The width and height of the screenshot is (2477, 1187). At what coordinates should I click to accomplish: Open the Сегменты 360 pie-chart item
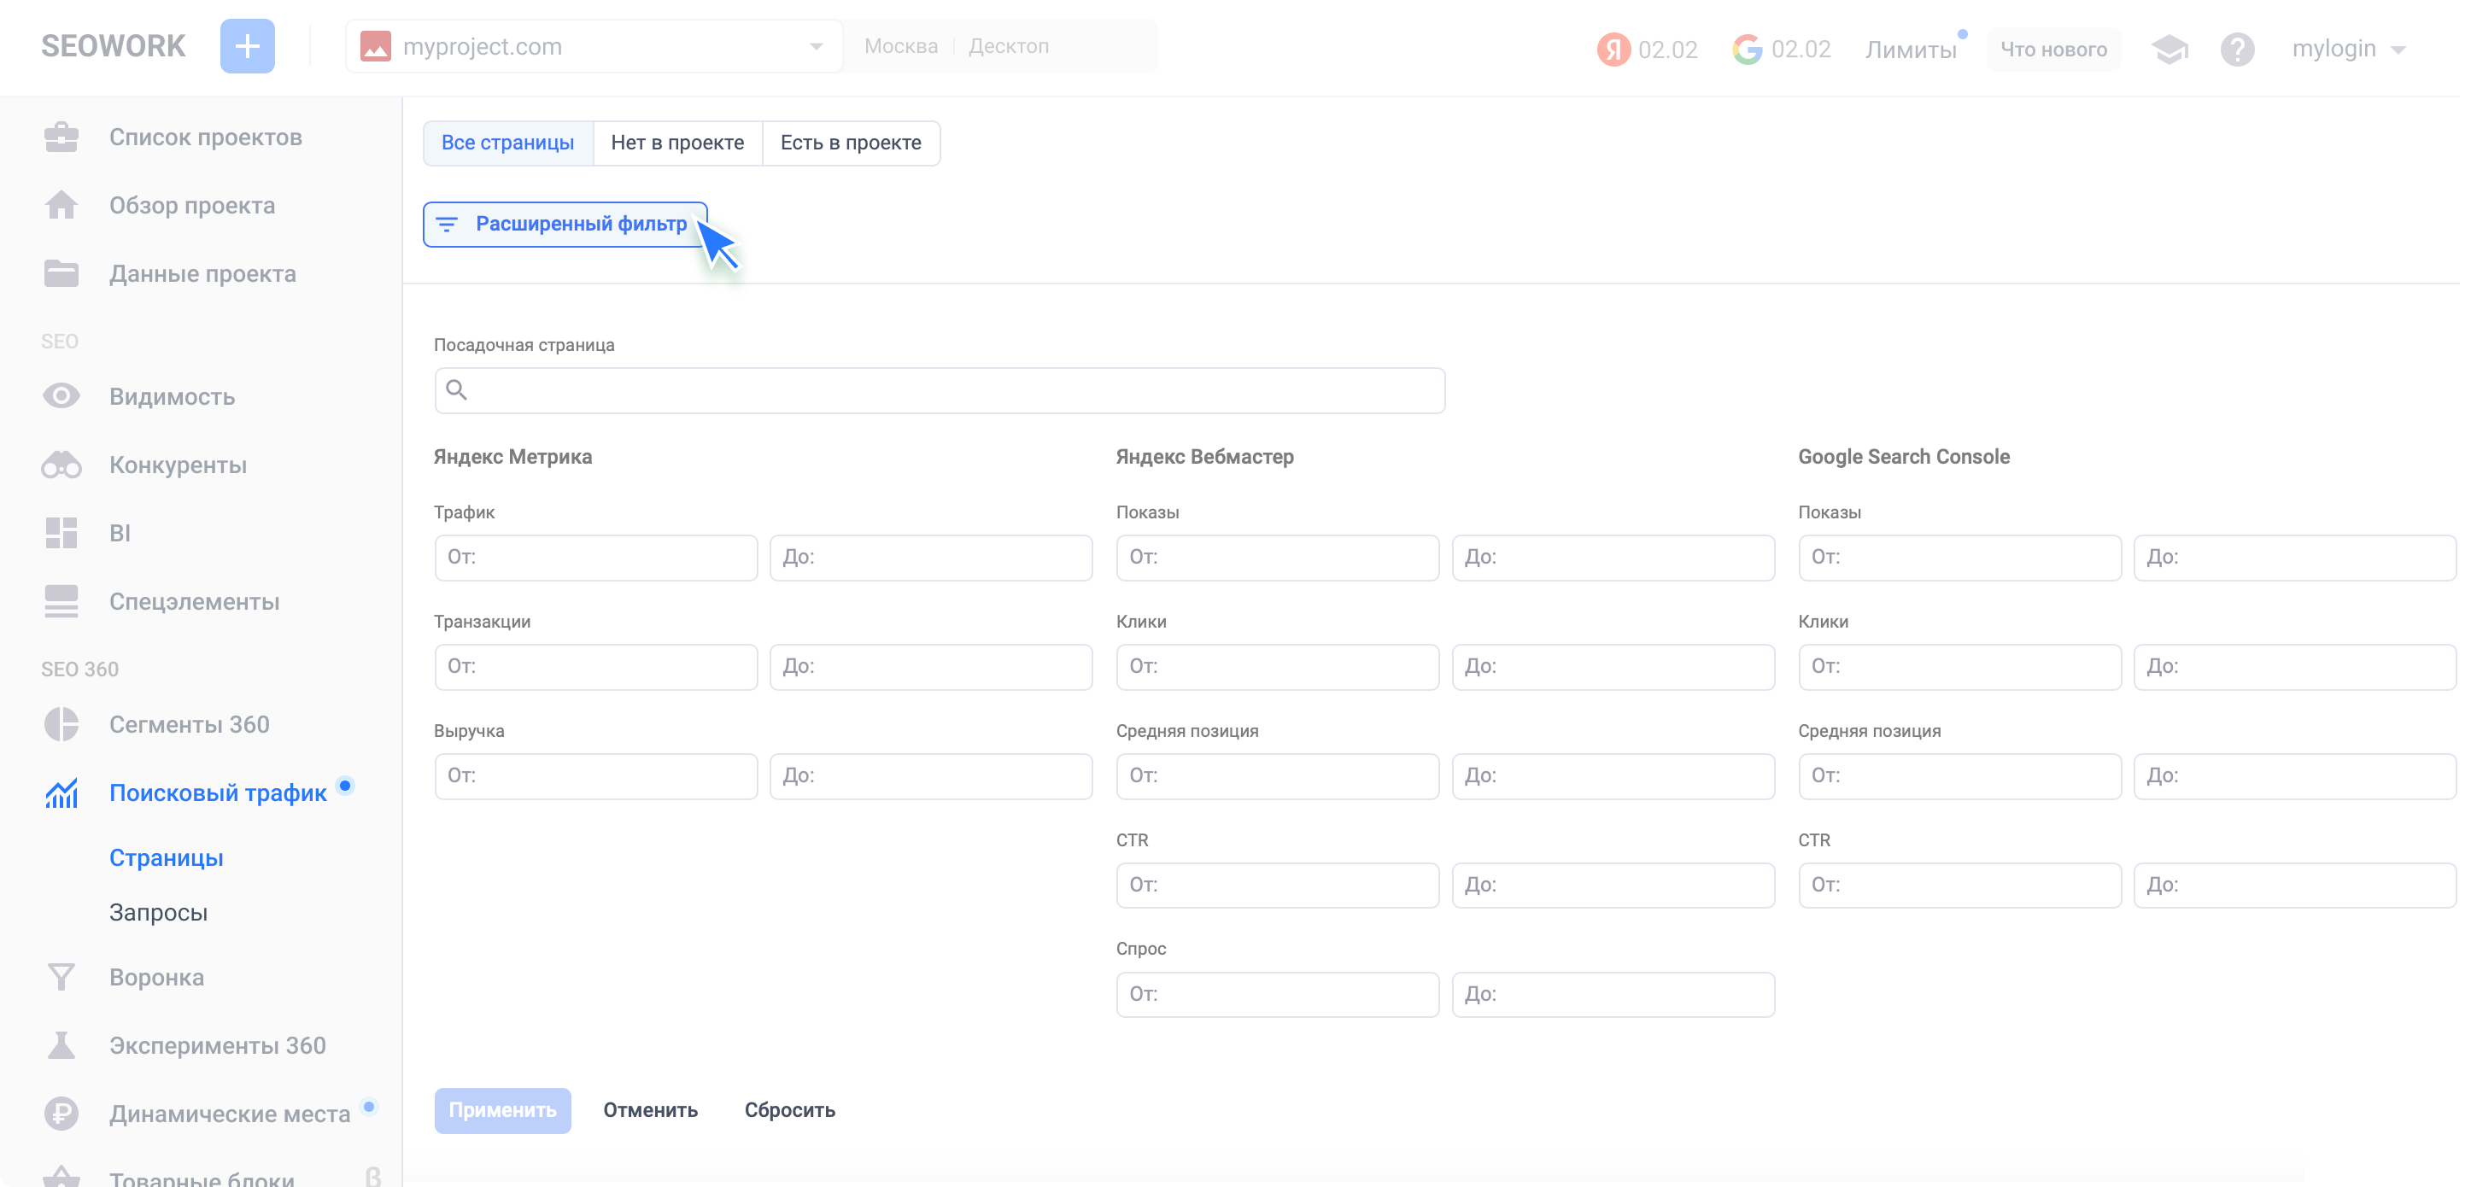189,725
